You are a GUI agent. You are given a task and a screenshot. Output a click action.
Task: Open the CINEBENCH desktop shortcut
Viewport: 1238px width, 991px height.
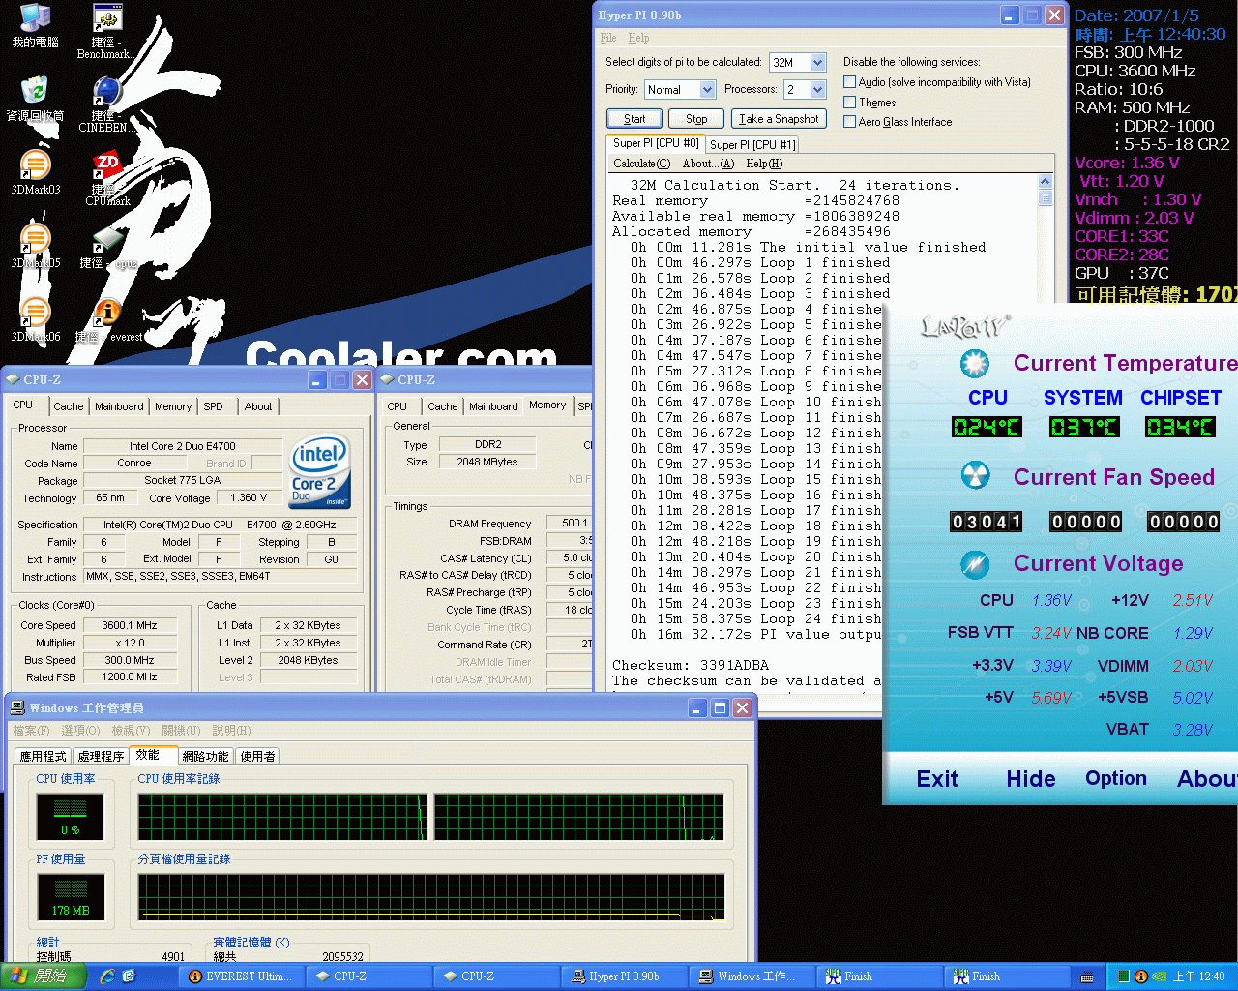click(105, 105)
